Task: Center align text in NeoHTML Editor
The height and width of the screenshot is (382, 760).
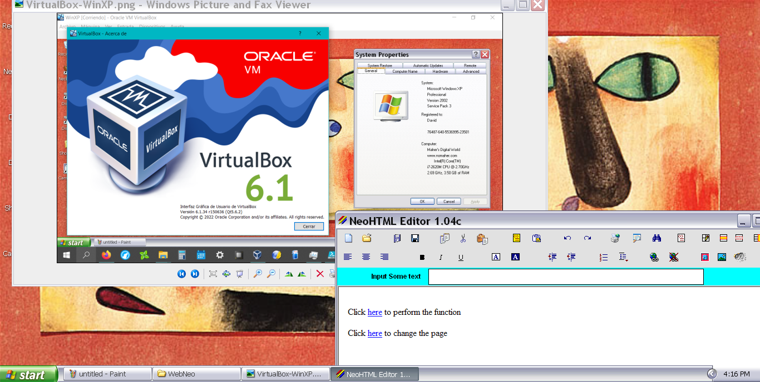Action: pyautogui.click(x=366, y=257)
